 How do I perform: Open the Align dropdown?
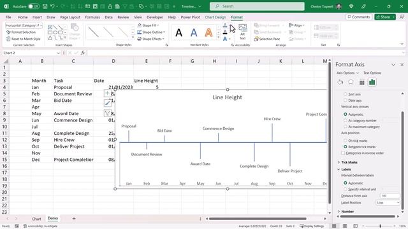coord(296,25)
